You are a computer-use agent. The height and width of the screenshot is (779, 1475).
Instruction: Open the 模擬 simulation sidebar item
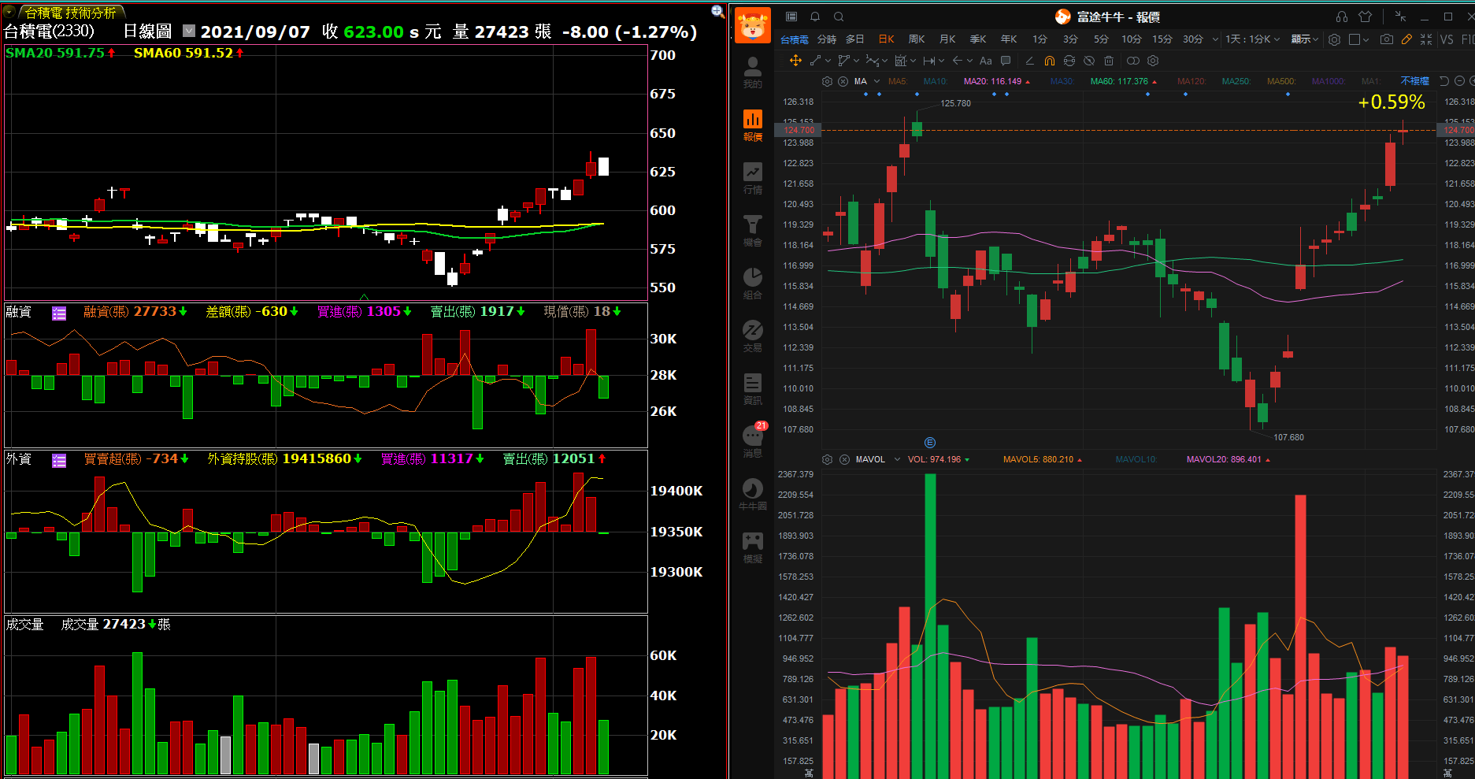pos(753,547)
